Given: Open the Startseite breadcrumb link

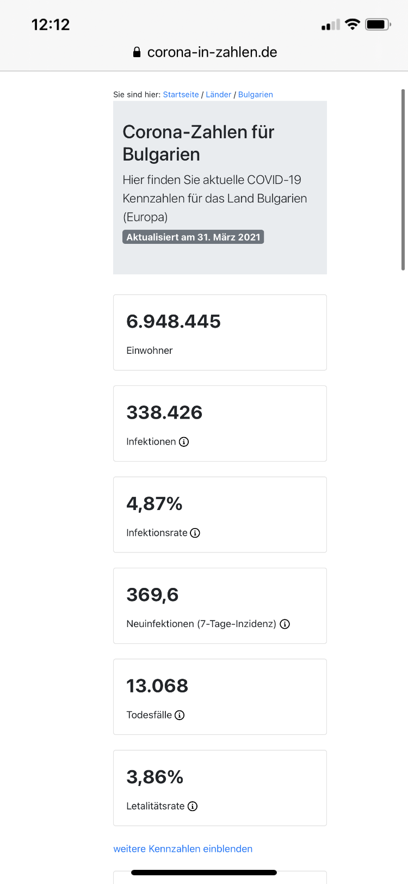Looking at the screenshot, I should coord(181,95).
